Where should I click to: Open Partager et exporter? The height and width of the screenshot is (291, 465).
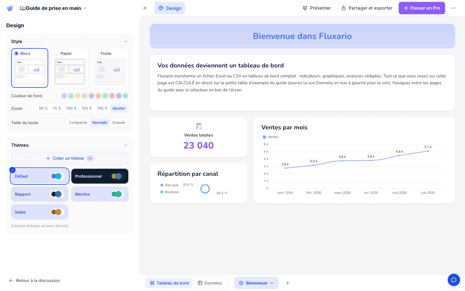(367, 8)
